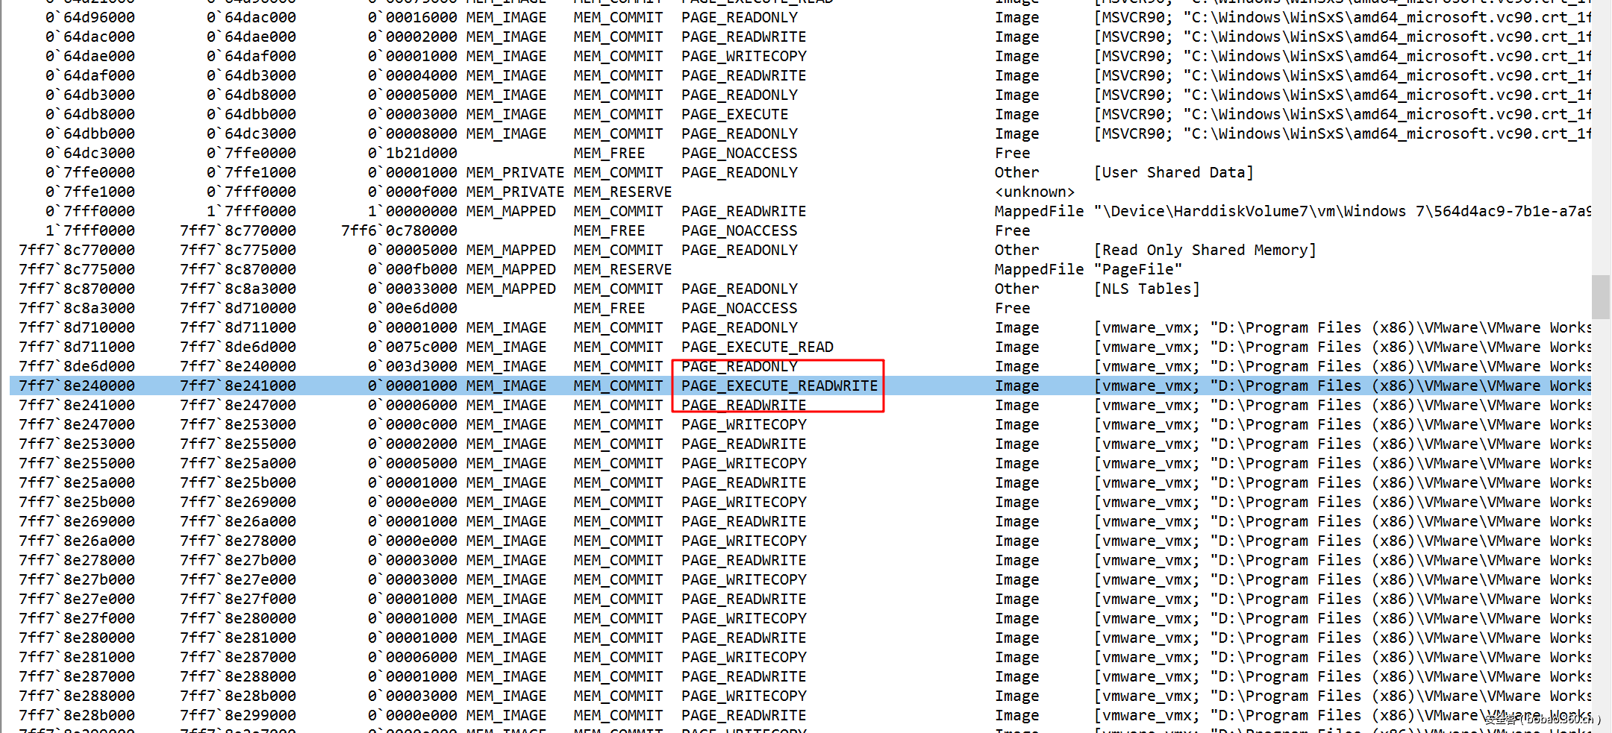This screenshot has width=1612, height=733.
Task: Select MEM_RESERVE in the 0`7ffe1000 row
Action: point(622,192)
